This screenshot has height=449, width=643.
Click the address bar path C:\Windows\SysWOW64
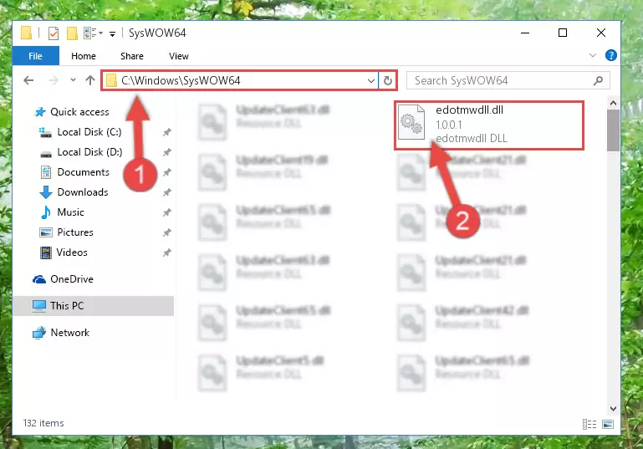click(181, 80)
